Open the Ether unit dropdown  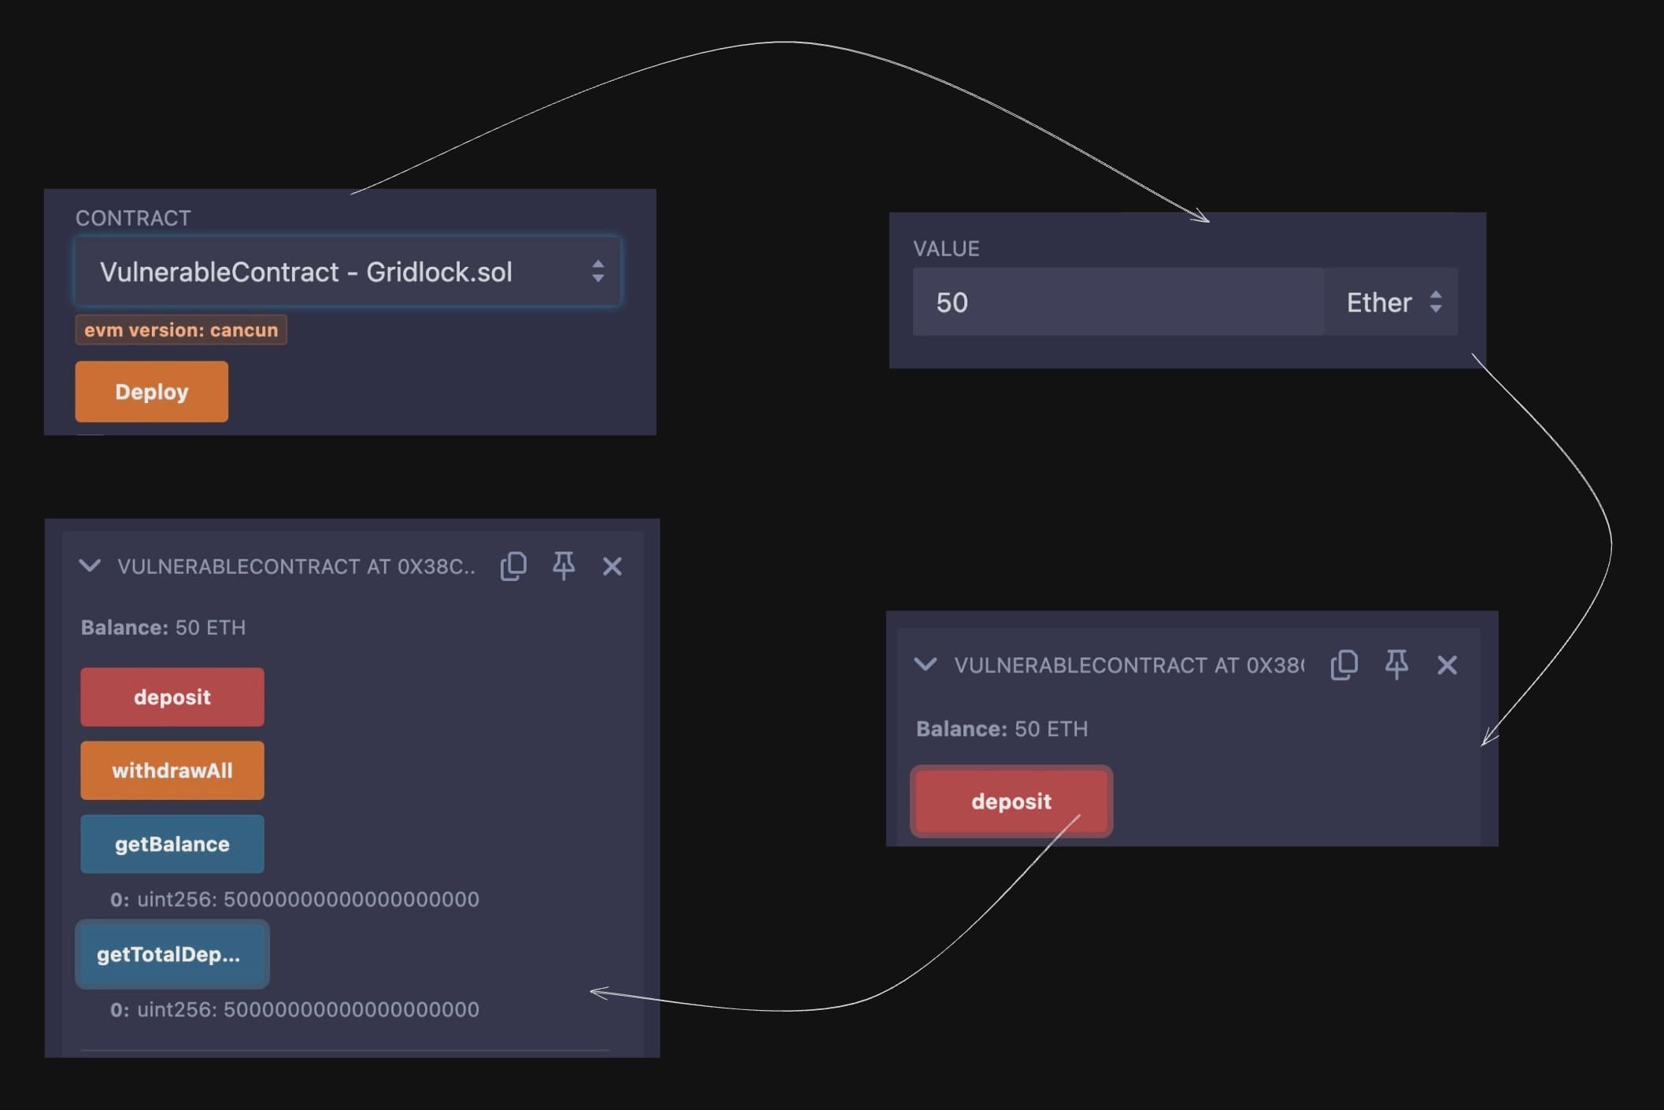tap(1392, 302)
